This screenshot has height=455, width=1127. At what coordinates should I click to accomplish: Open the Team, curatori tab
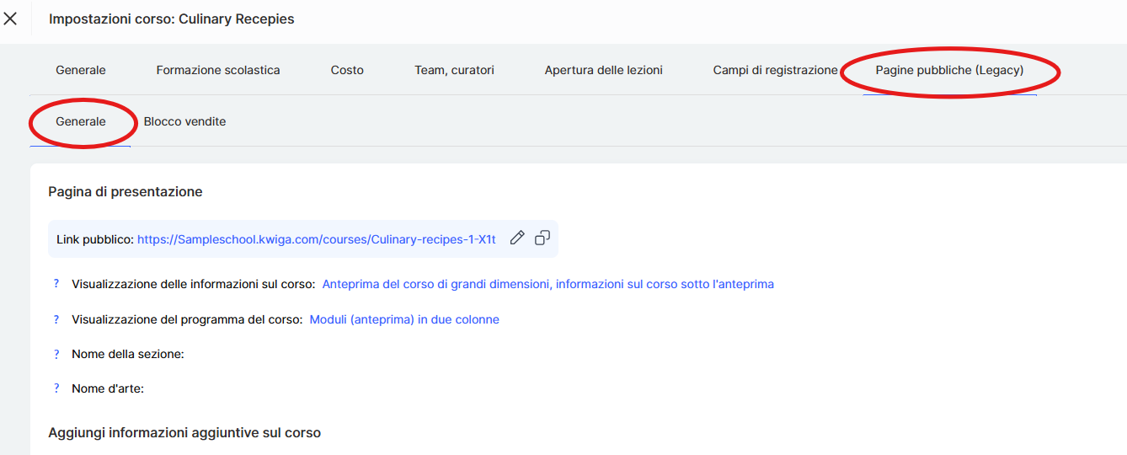point(454,70)
